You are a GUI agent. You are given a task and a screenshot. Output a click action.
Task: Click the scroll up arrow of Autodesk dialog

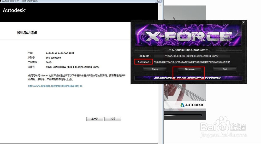(x=160, y=5)
